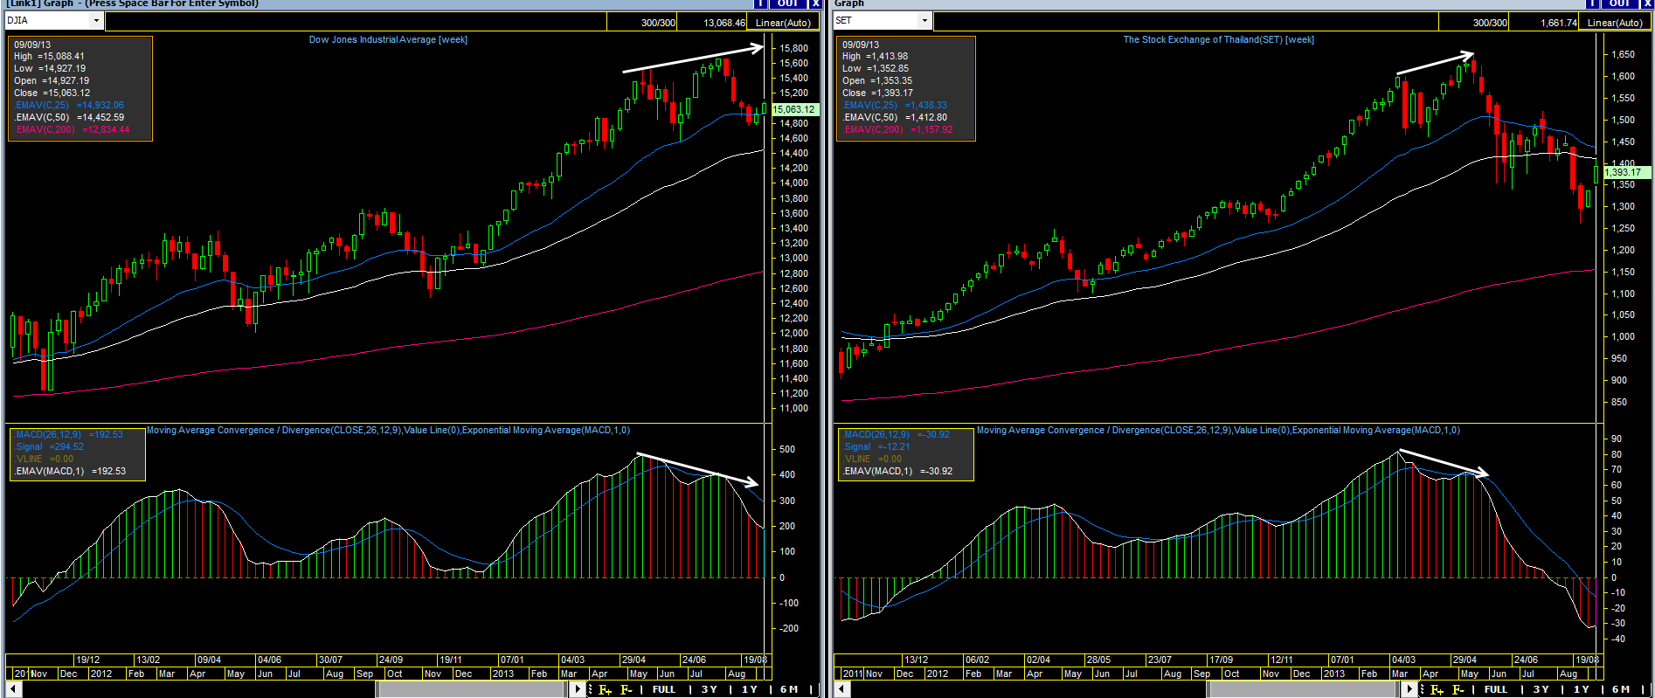The width and height of the screenshot is (1655, 698).
Task: Click the horizontal scrollbar thumb in SET graph
Action: 1304,689
